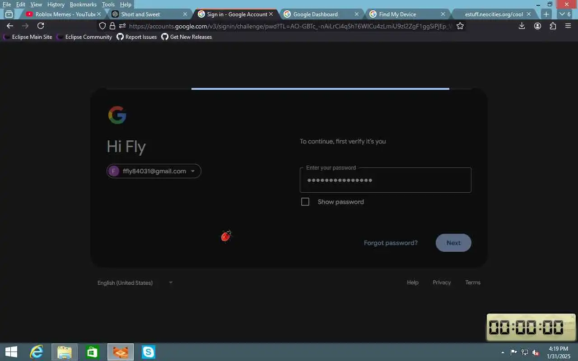
Task: Close the estuff.neocities.org tab
Action: [529, 14]
